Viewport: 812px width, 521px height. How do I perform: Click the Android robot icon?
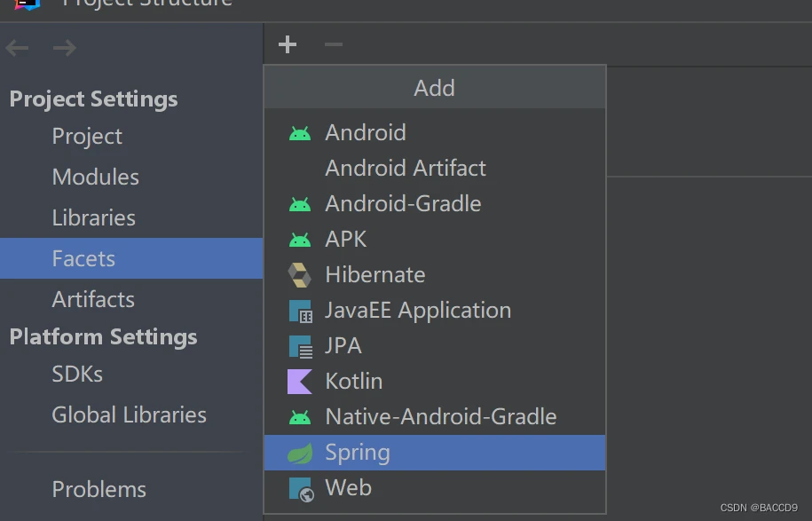[300, 133]
